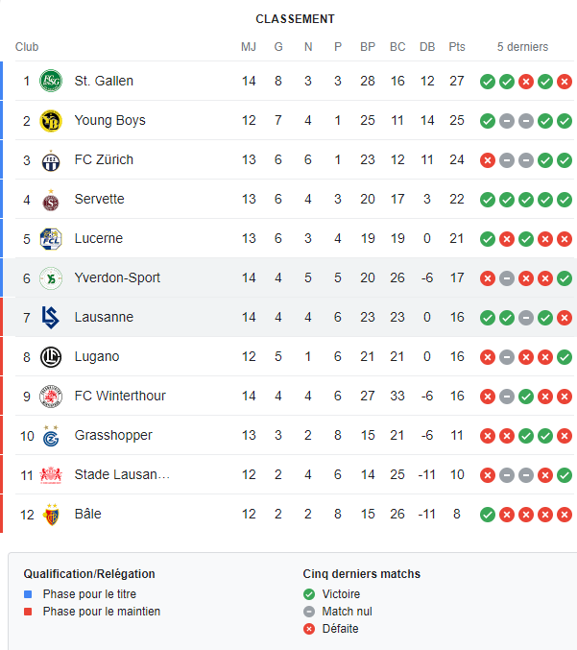Click the Bâle club crest
Image resolution: width=577 pixels, height=650 pixels.
coord(50,515)
